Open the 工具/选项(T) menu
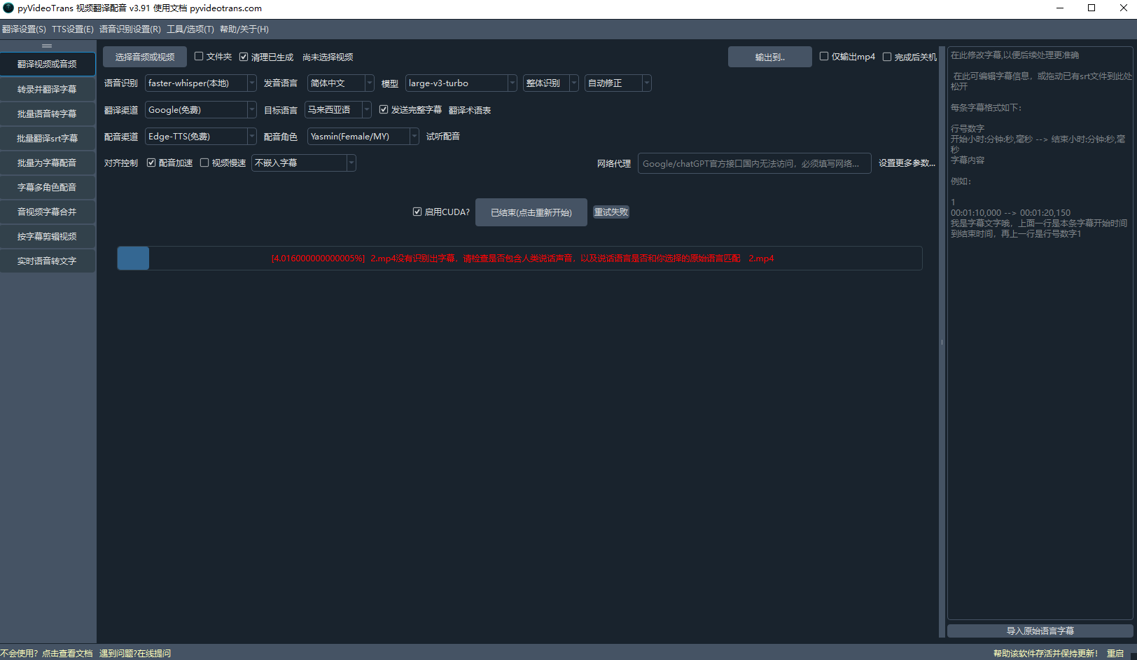 click(190, 29)
